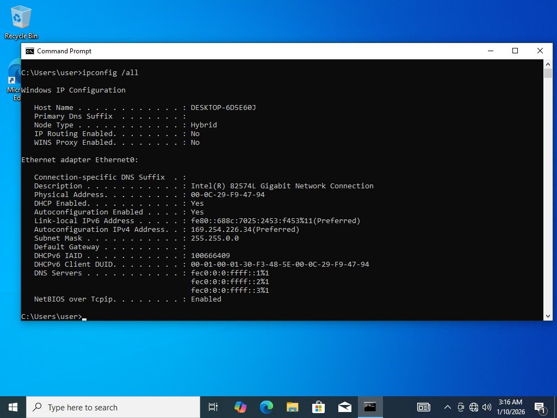Show hidden system tray icons
The image size is (557, 418).
[x=448, y=407]
